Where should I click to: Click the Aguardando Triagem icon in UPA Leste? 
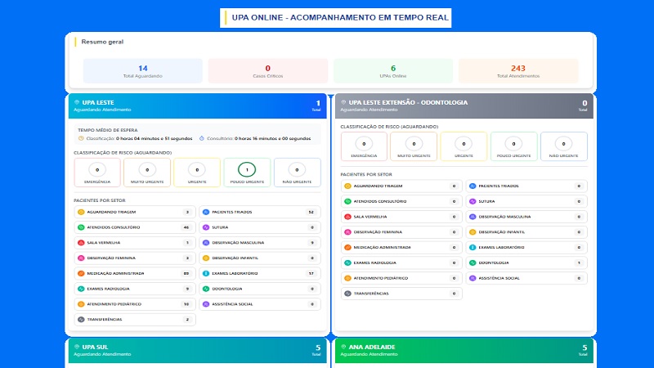point(81,212)
